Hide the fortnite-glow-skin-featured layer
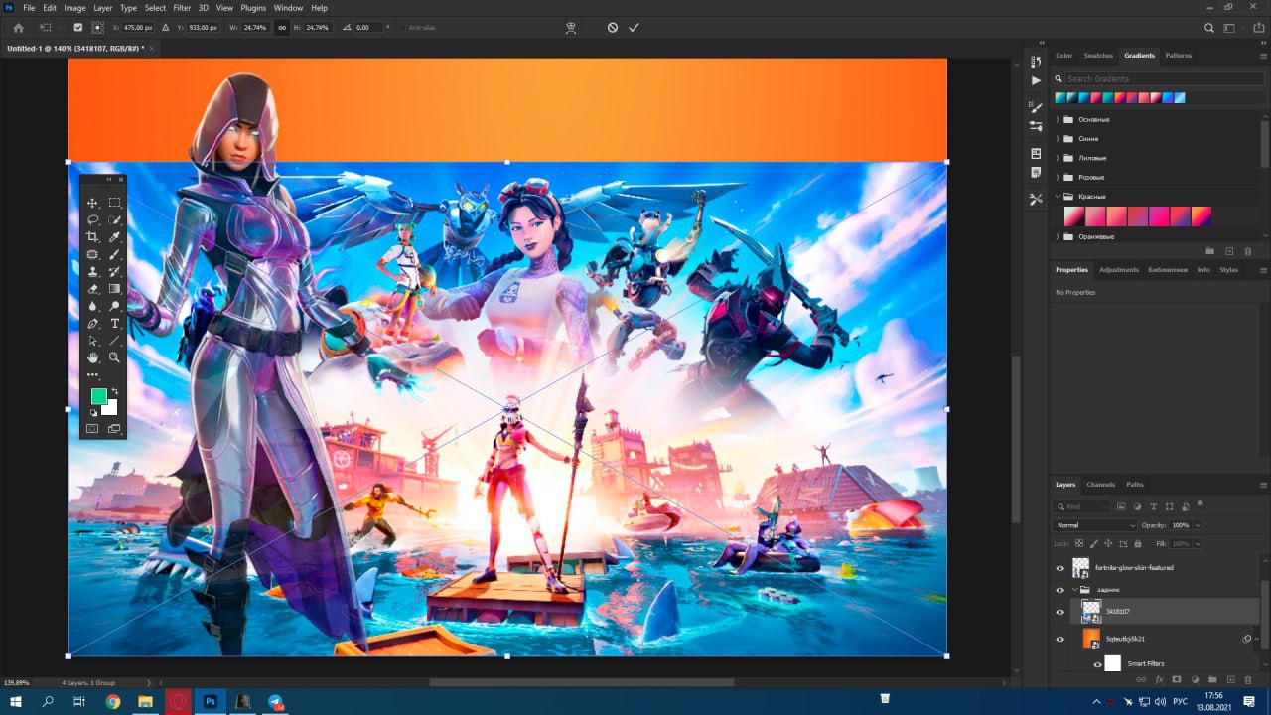The width and height of the screenshot is (1271, 715). (x=1059, y=568)
